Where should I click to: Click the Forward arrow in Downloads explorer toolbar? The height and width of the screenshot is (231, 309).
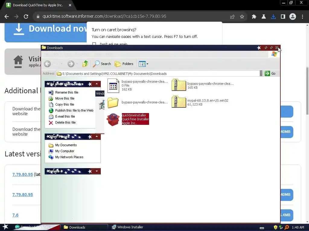71,64
